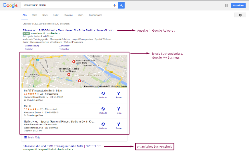Open McFIT listing title at Kottbusser Damm

(28, 106)
